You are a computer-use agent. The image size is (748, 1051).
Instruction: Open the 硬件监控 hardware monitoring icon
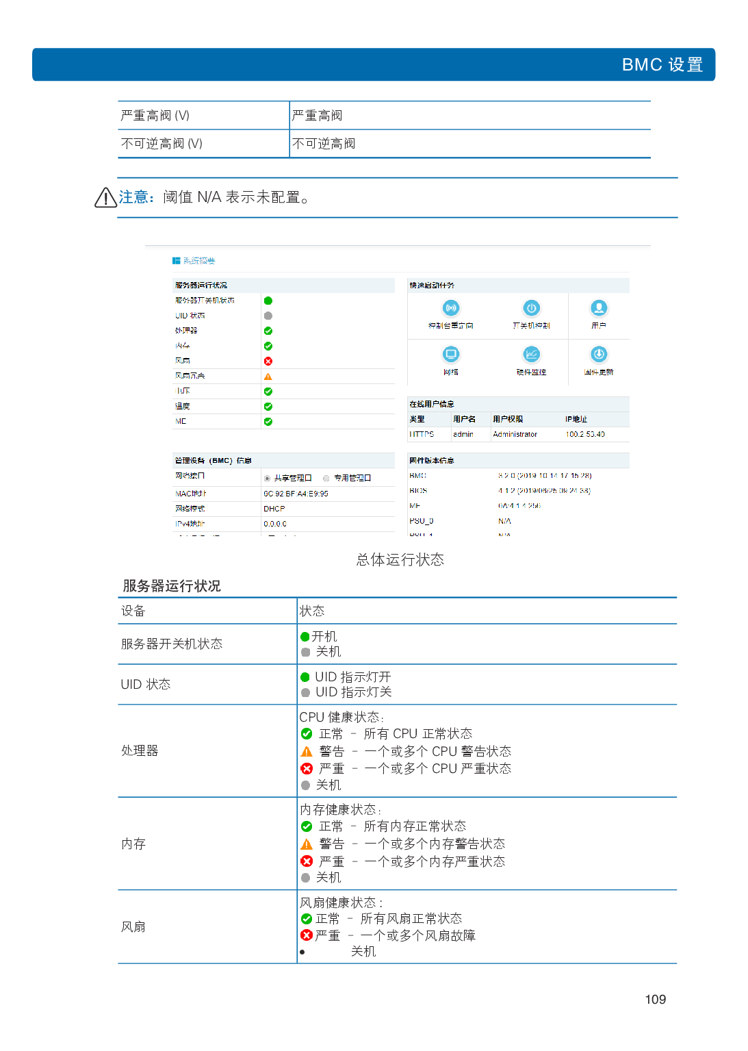click(531, 355)
